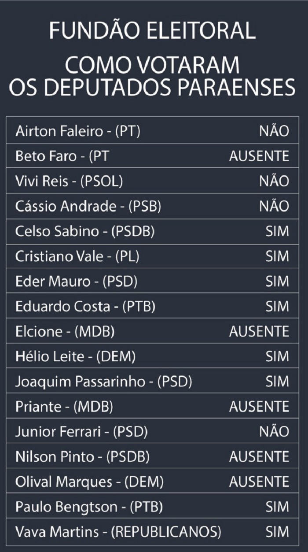Click AUSENTE vote beside Olival Marques

[x=259, y=482]
